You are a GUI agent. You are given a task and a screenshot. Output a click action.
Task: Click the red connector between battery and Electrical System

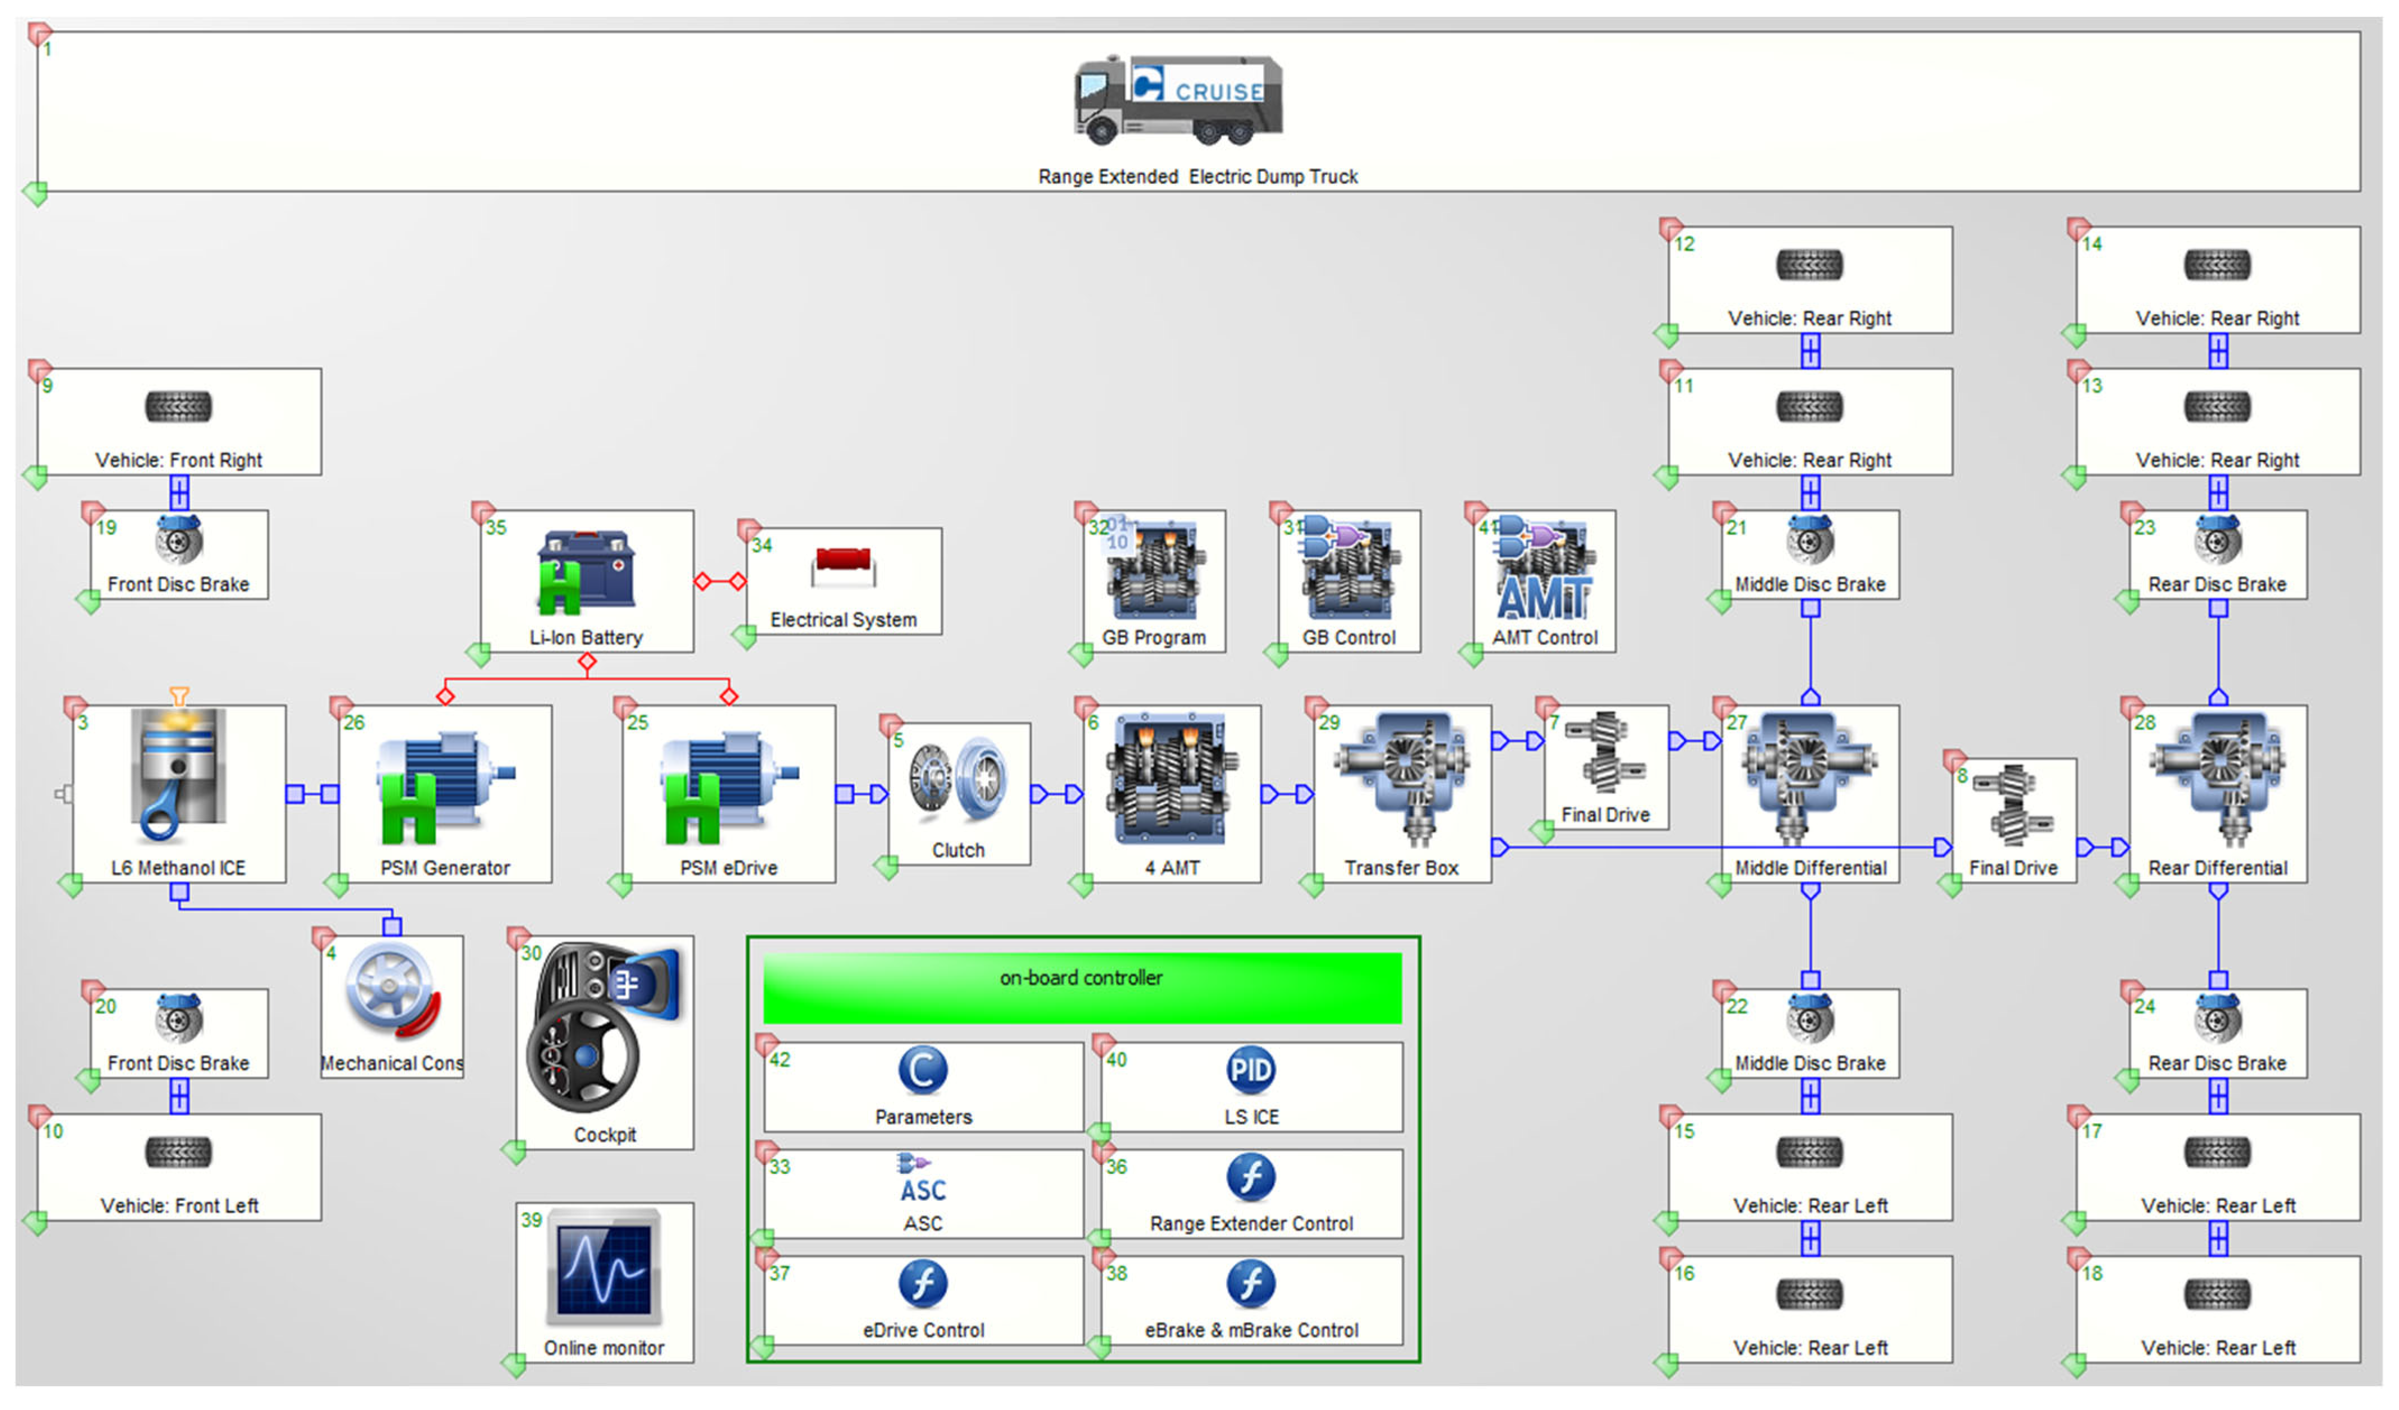(x=720, y=582)
